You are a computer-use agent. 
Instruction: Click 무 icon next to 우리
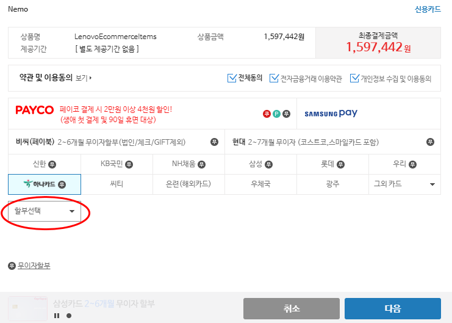click(412, 164)
